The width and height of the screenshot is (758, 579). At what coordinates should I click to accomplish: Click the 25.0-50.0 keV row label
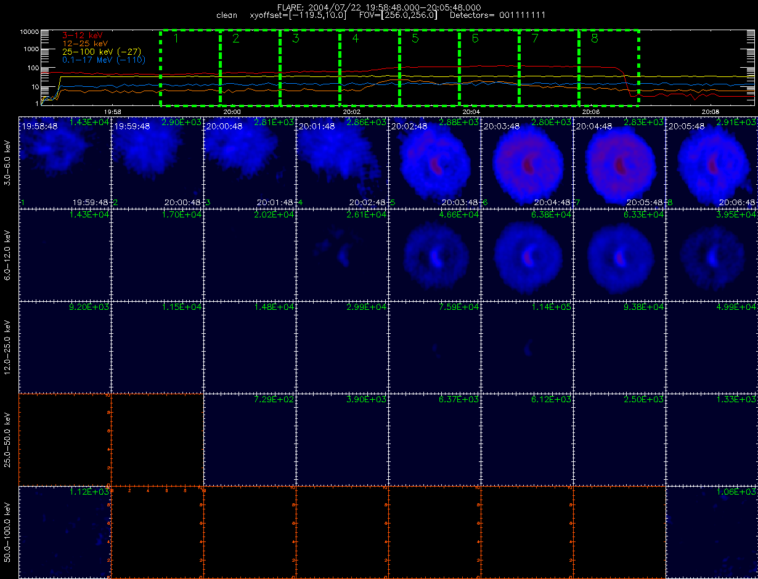pos(7,439)
